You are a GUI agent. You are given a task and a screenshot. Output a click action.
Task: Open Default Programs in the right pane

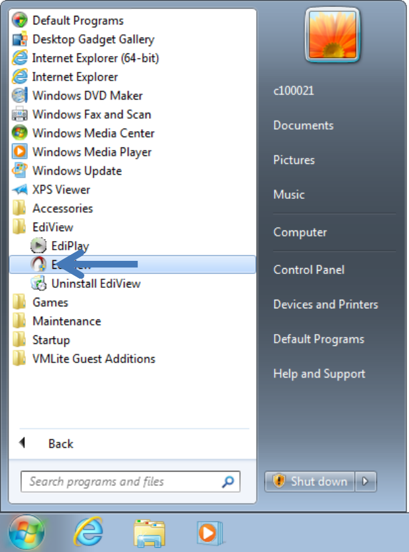(x=319, y=339)
